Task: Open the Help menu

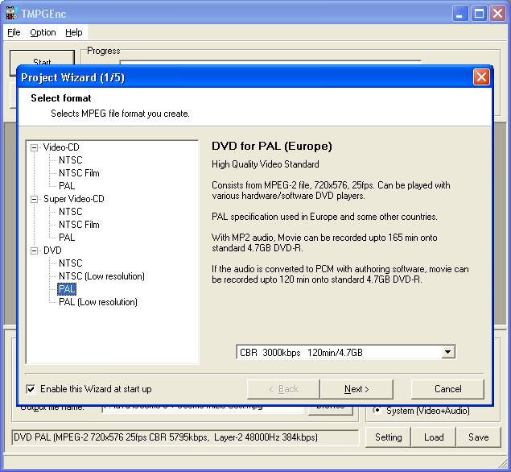Action: [x=74, y=32]
